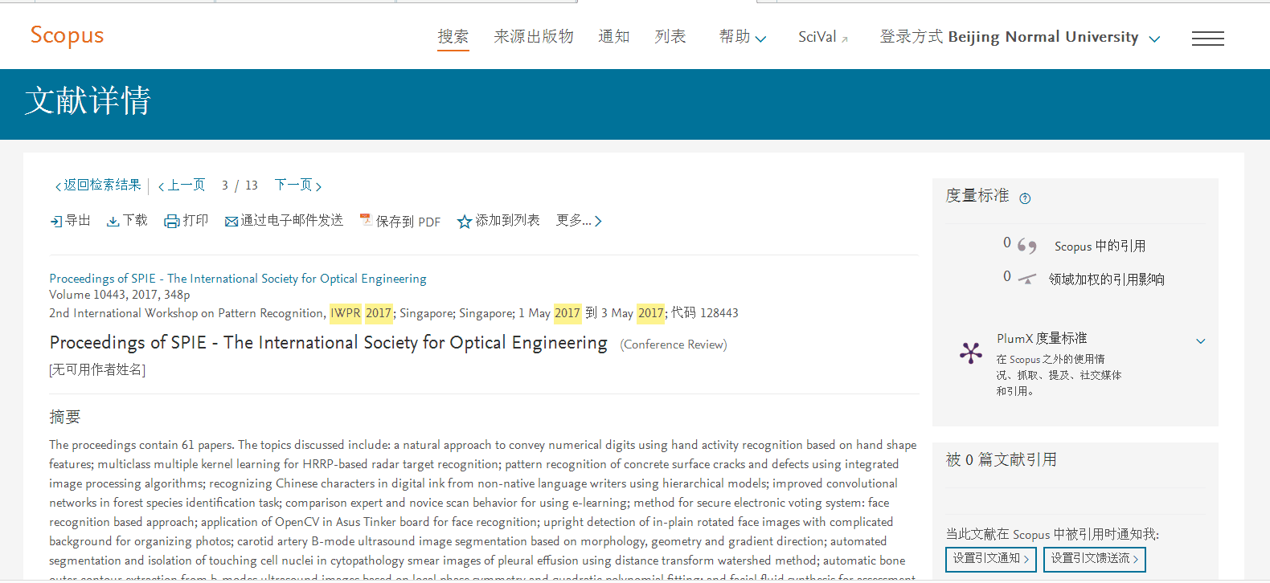Click the send by email envelope icon
This screenshot has width=1270, height=583.
[x=231, y=222]
